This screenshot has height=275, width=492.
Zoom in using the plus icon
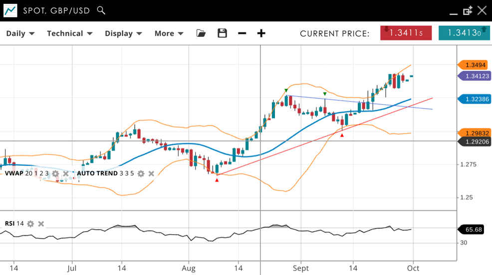(x=261, y=33)
